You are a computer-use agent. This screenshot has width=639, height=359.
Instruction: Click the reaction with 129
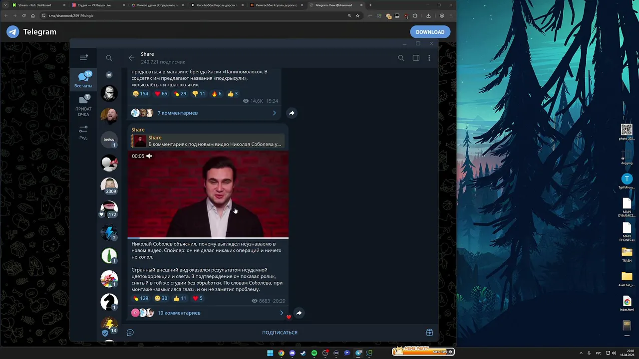(140, 298)
